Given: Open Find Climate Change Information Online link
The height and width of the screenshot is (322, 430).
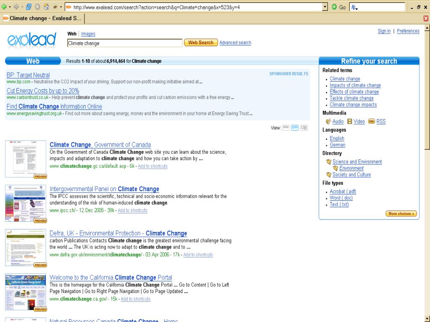Looking at the screenshot, I should click(54, 106).
